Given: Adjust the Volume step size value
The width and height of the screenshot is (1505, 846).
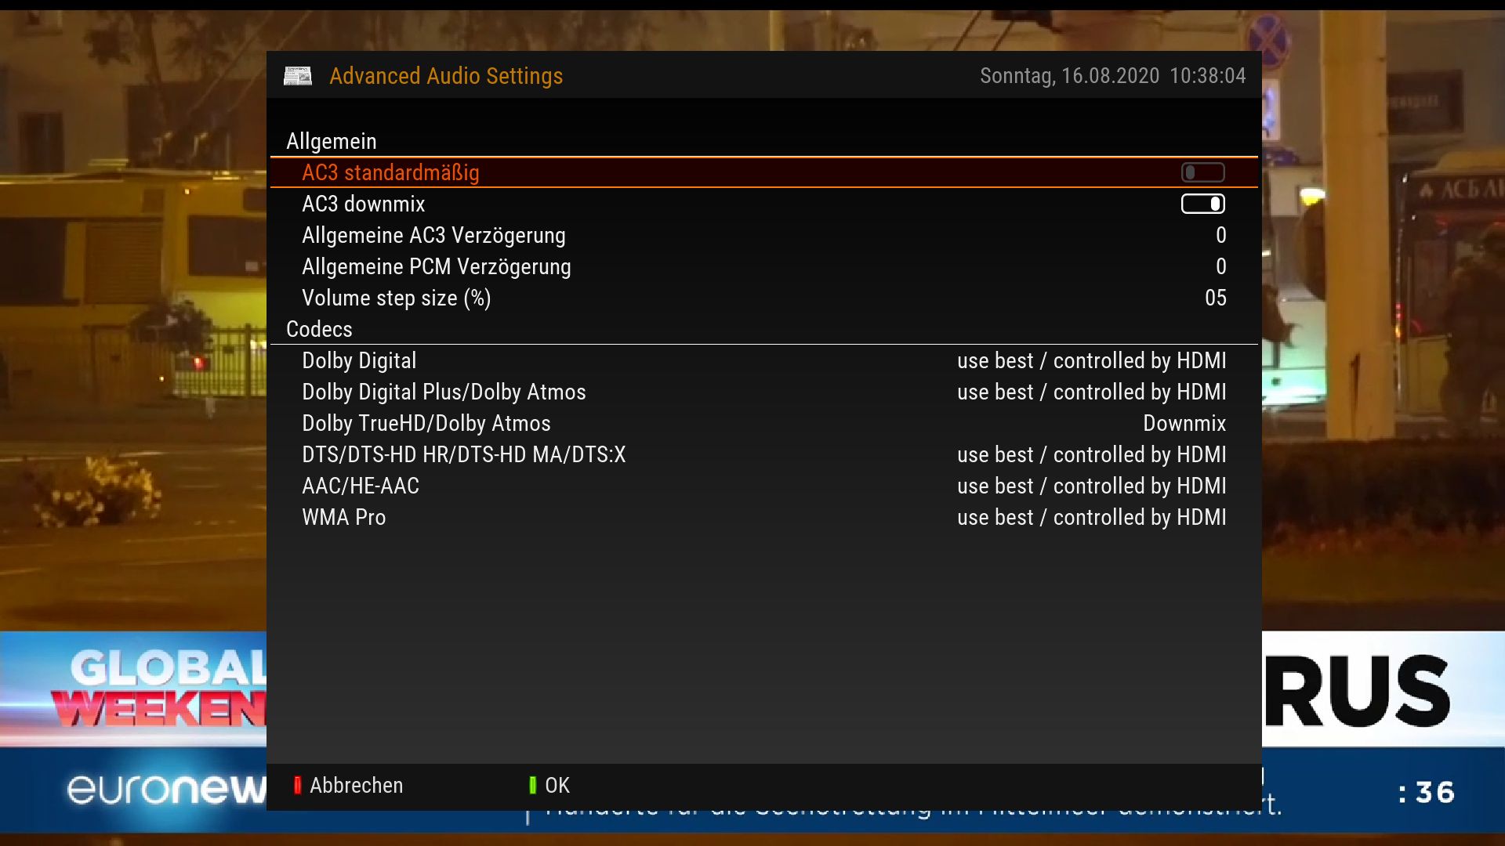Looking at the screenshot, I should point(1215,298).
